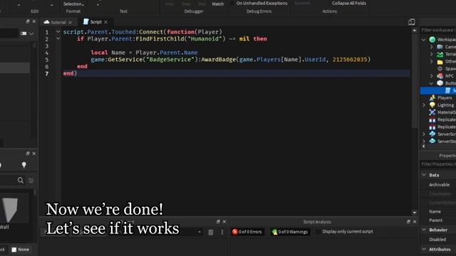Undock the upper-left side panel
The image size is (456, 256).
coord(28,21)
